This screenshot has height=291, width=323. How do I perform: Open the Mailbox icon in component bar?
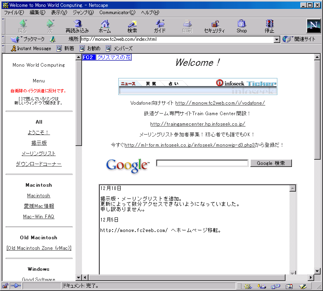coord(261,286)
